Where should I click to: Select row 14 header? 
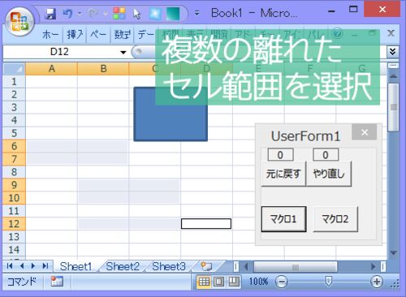point(14,249)
